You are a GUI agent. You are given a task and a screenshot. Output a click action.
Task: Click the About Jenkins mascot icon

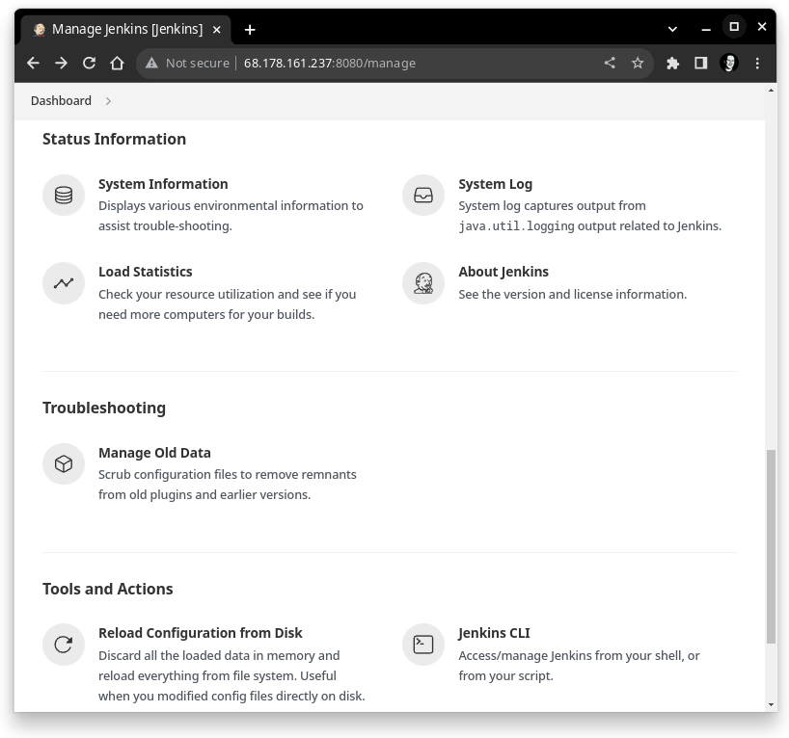tap(423, 283)
